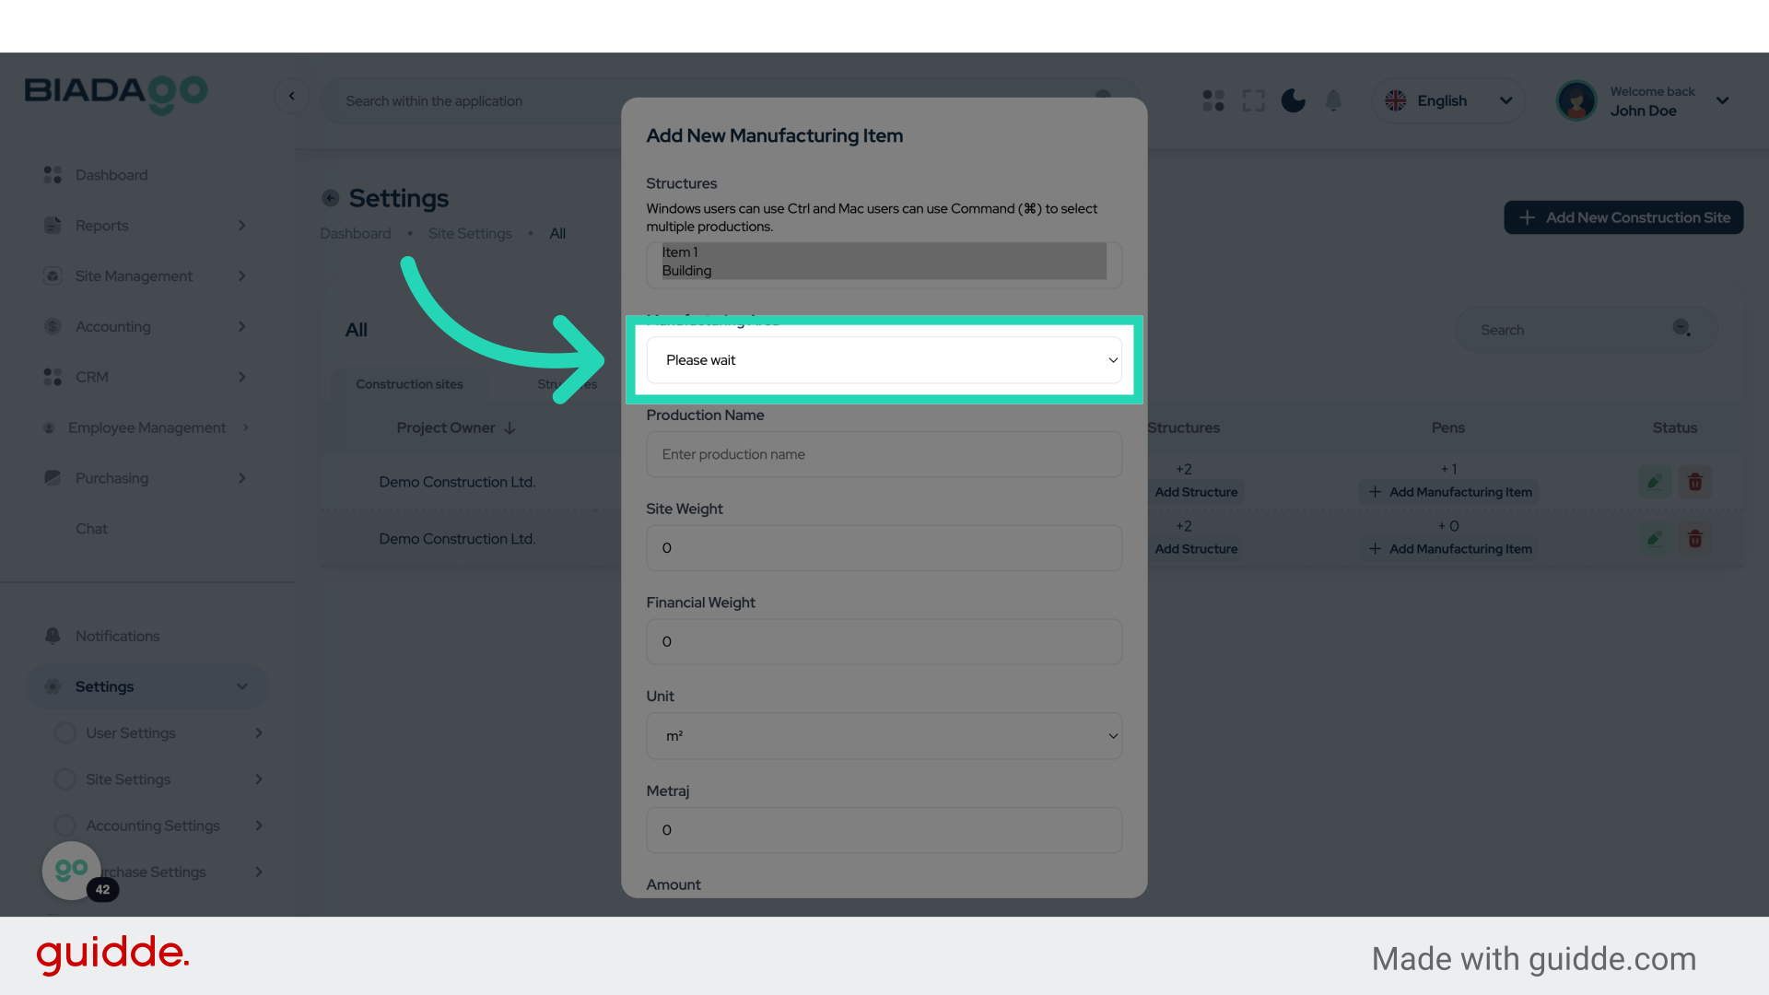Select the User Settings radio item
This screenshot has width=1769, height=995.
pos(64,732)
